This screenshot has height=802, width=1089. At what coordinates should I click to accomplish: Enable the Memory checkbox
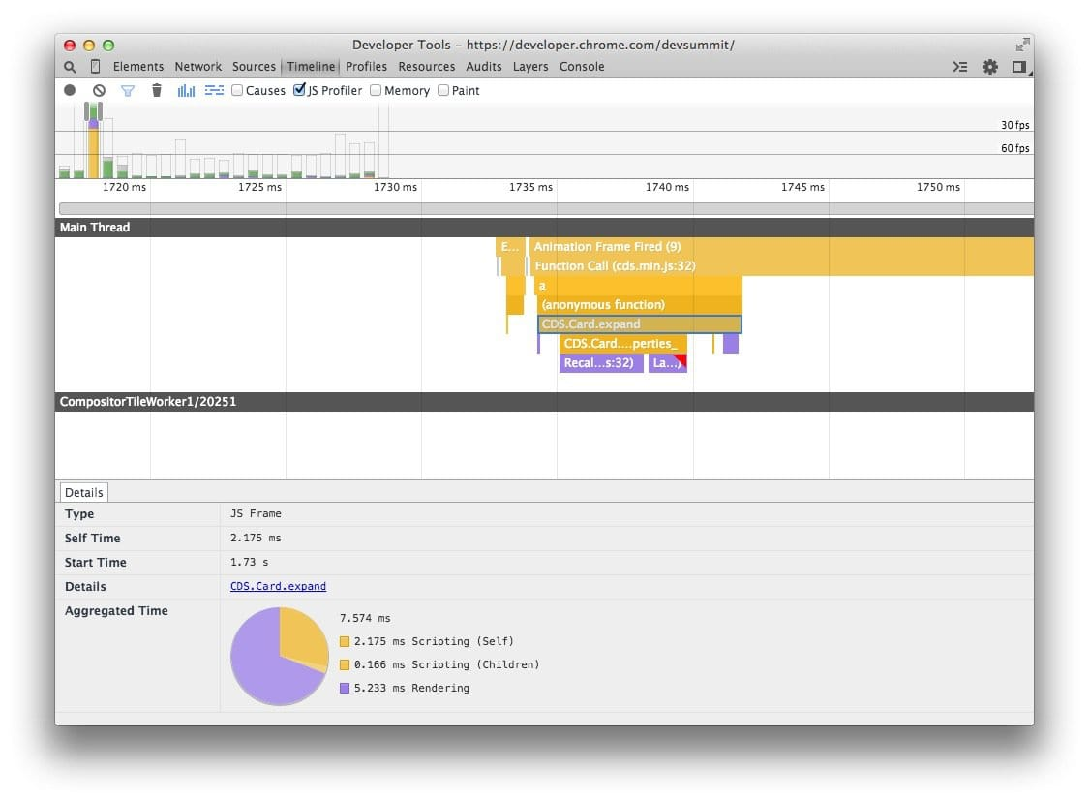376,90
